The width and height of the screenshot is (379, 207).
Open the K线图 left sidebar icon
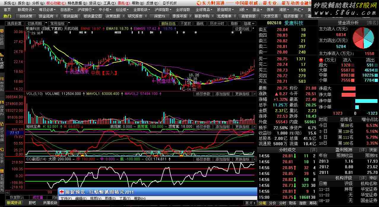coord(2,61)
